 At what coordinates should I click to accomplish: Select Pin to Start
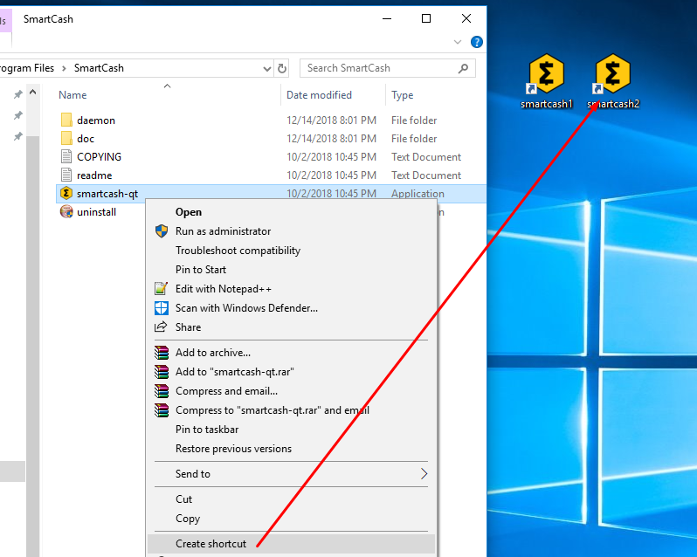point(201,270)
